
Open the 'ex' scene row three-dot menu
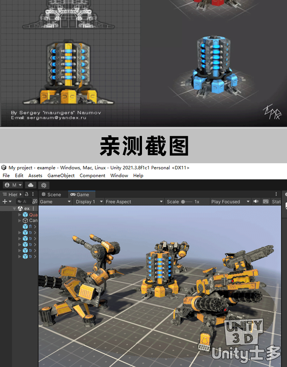point(34,208)
